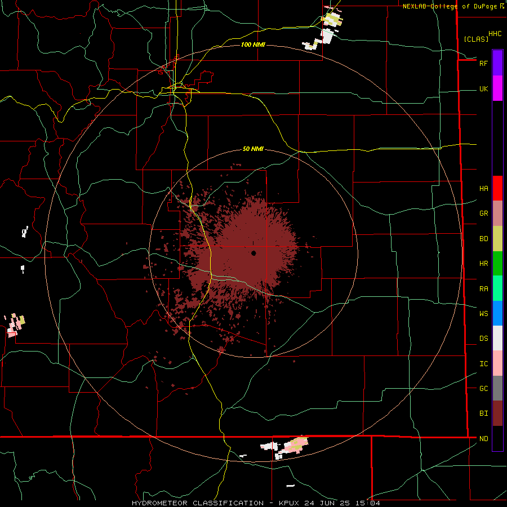This screenshot has width=507, height=507.
Task: Click the "BI" legend label
Action: [x=483, y=413]
